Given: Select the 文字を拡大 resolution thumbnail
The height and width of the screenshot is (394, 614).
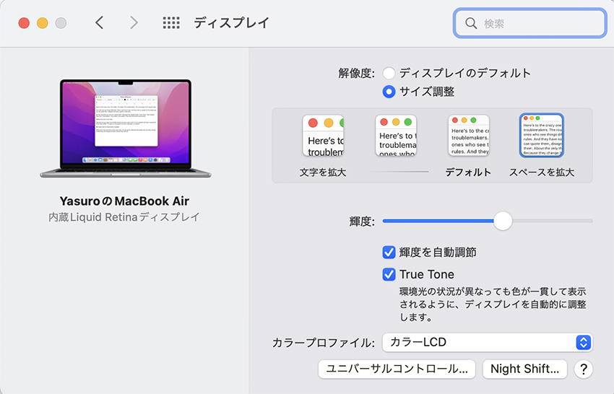Looking at the screenshot, I should click(323, 136).
